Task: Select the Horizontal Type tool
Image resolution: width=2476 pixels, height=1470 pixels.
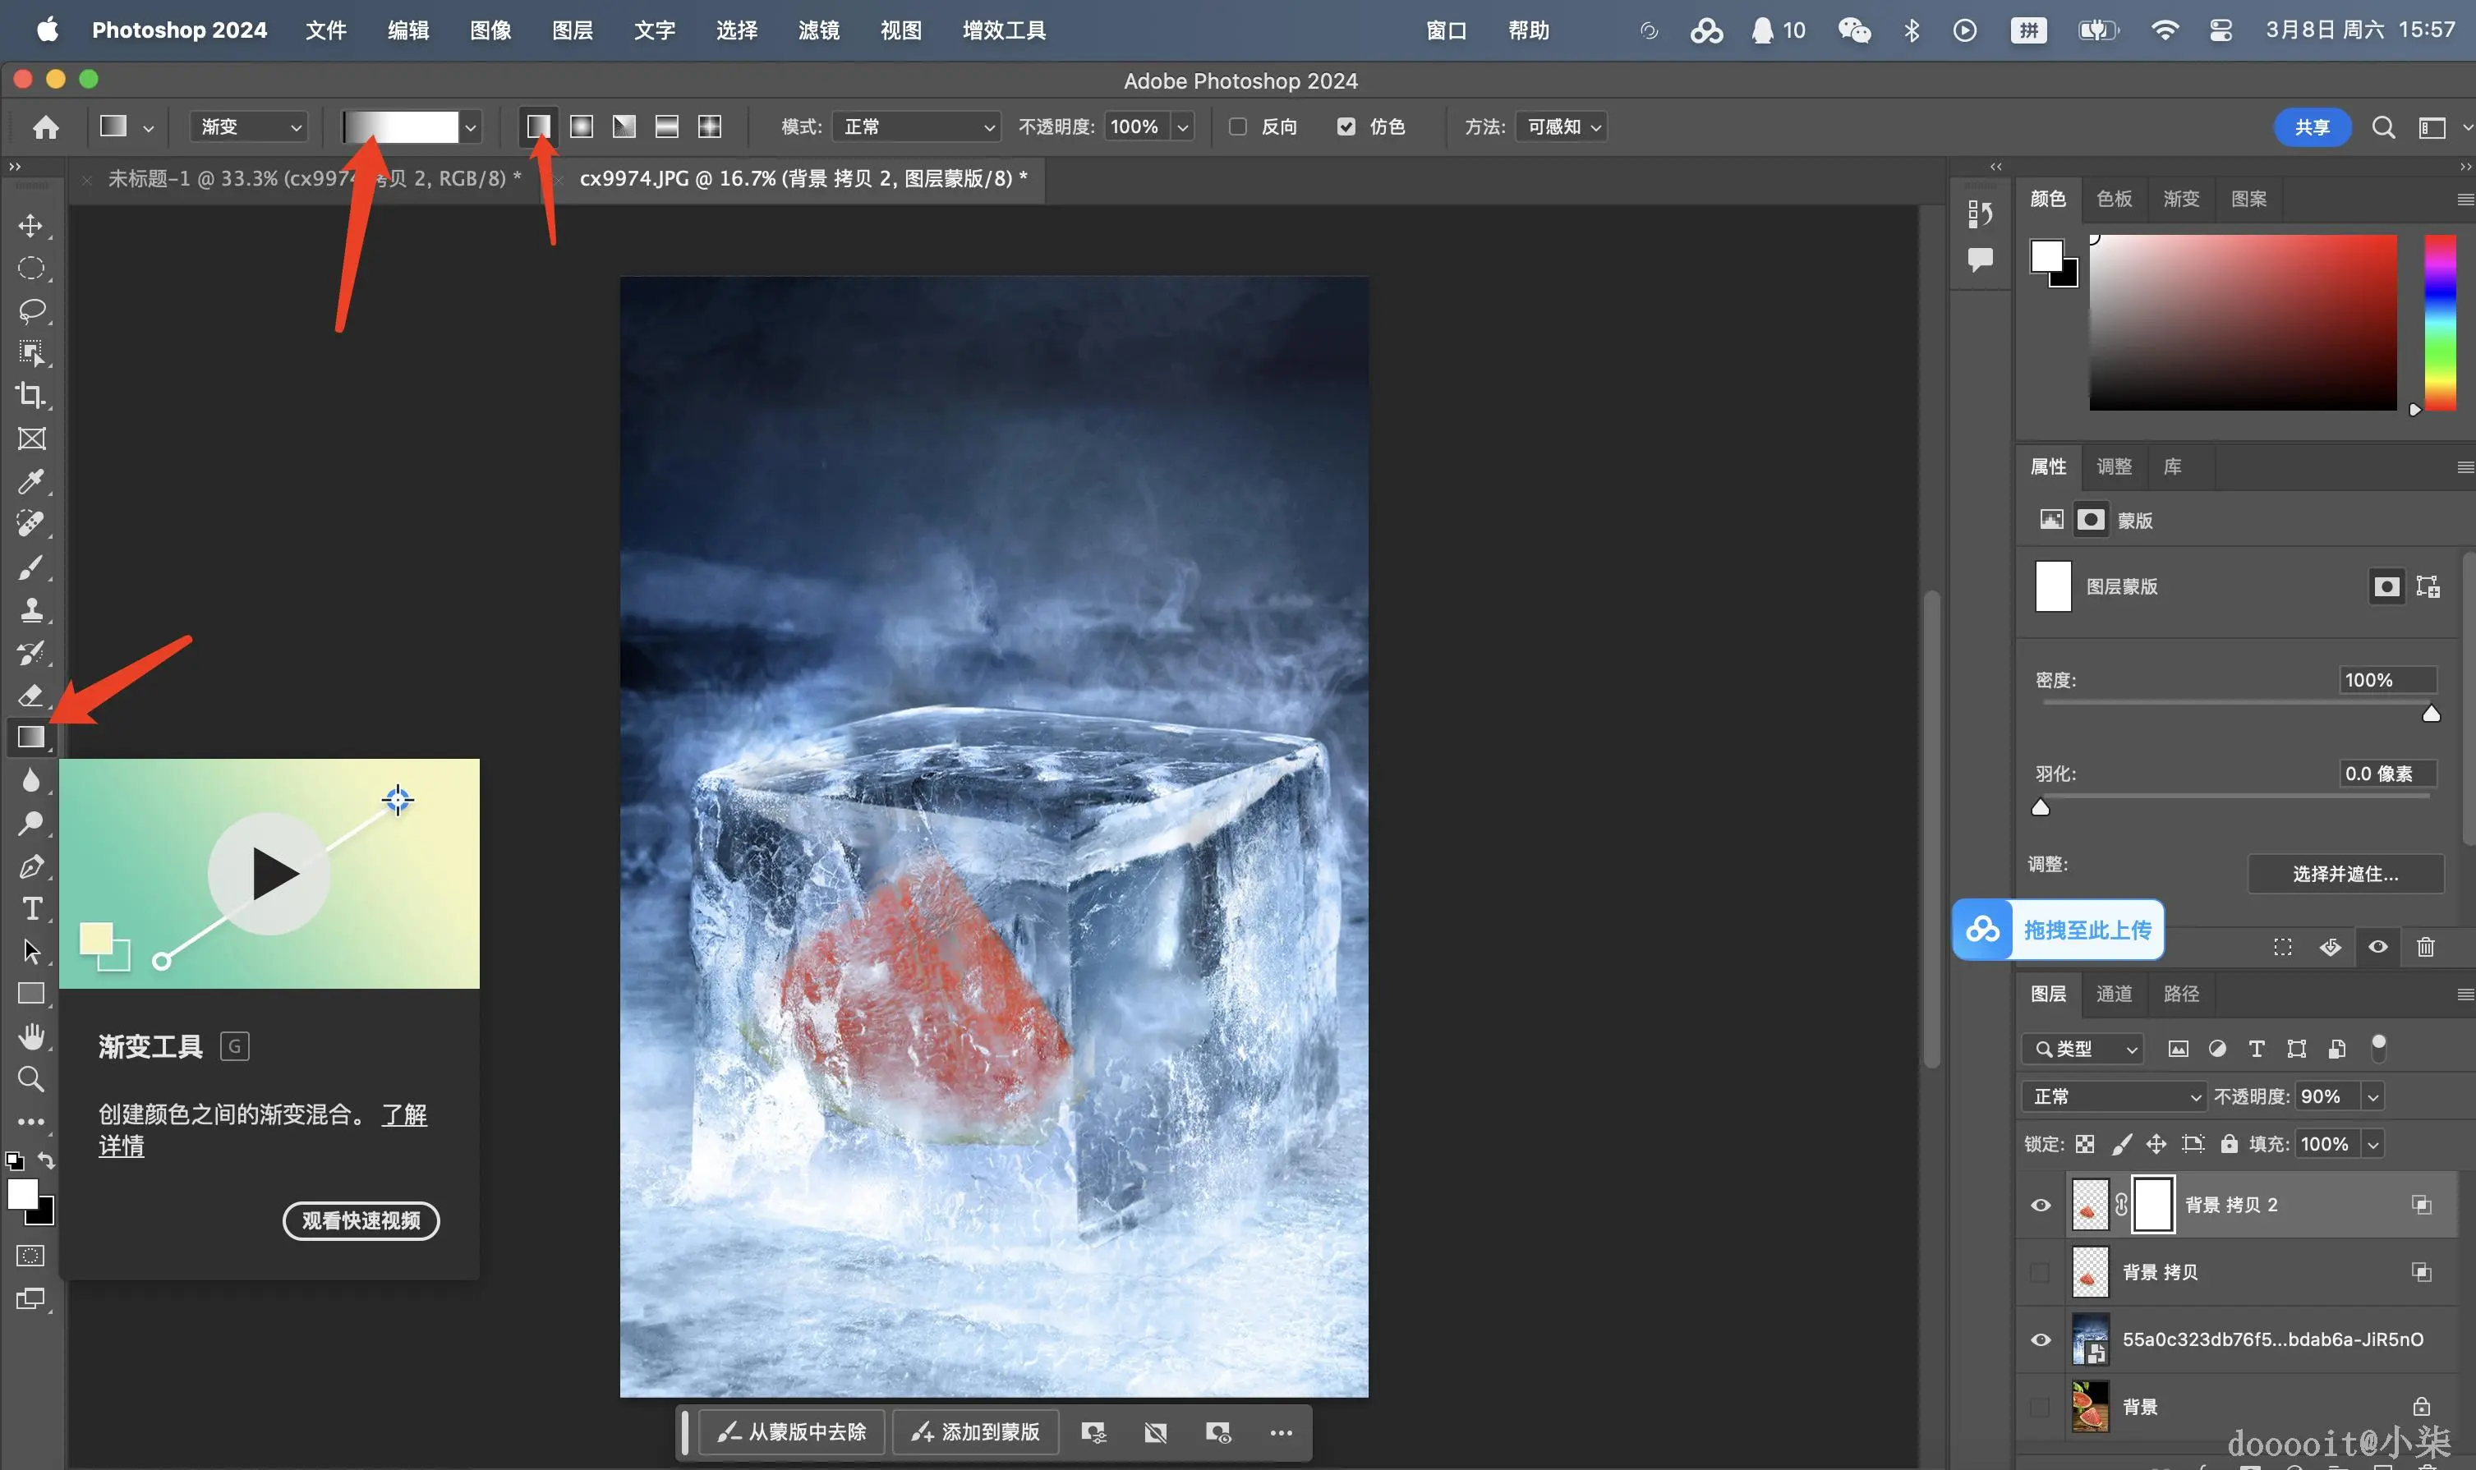Action: (x=30, y=908)
